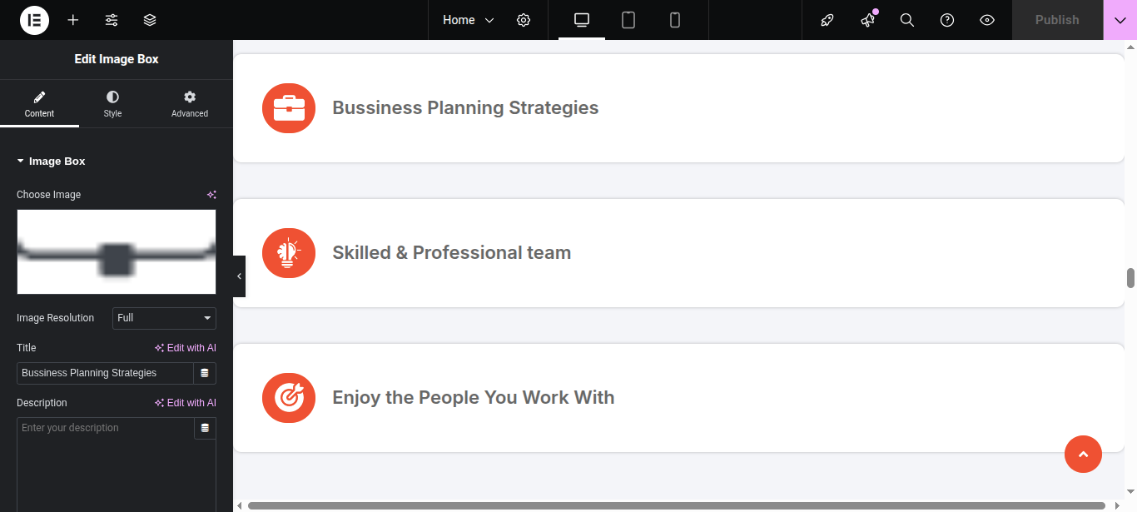This screenshot has height=512, width=1137.
Task: Open the Add Element plus icon
Action: tap(73, 20)
